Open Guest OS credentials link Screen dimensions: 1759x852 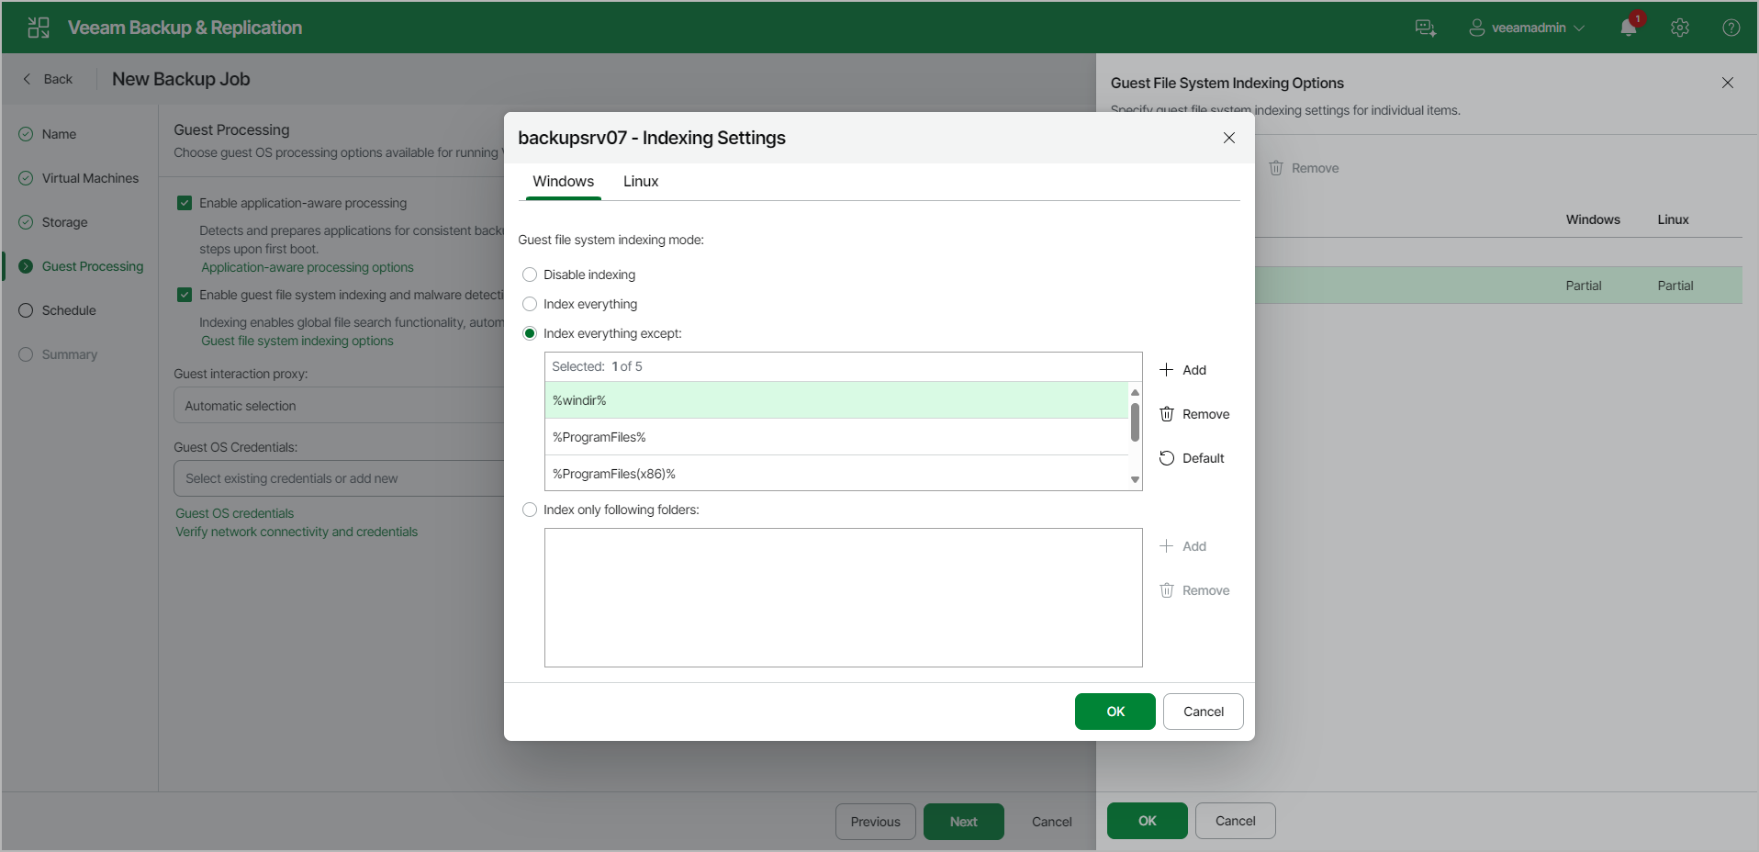tap(235, 513)
